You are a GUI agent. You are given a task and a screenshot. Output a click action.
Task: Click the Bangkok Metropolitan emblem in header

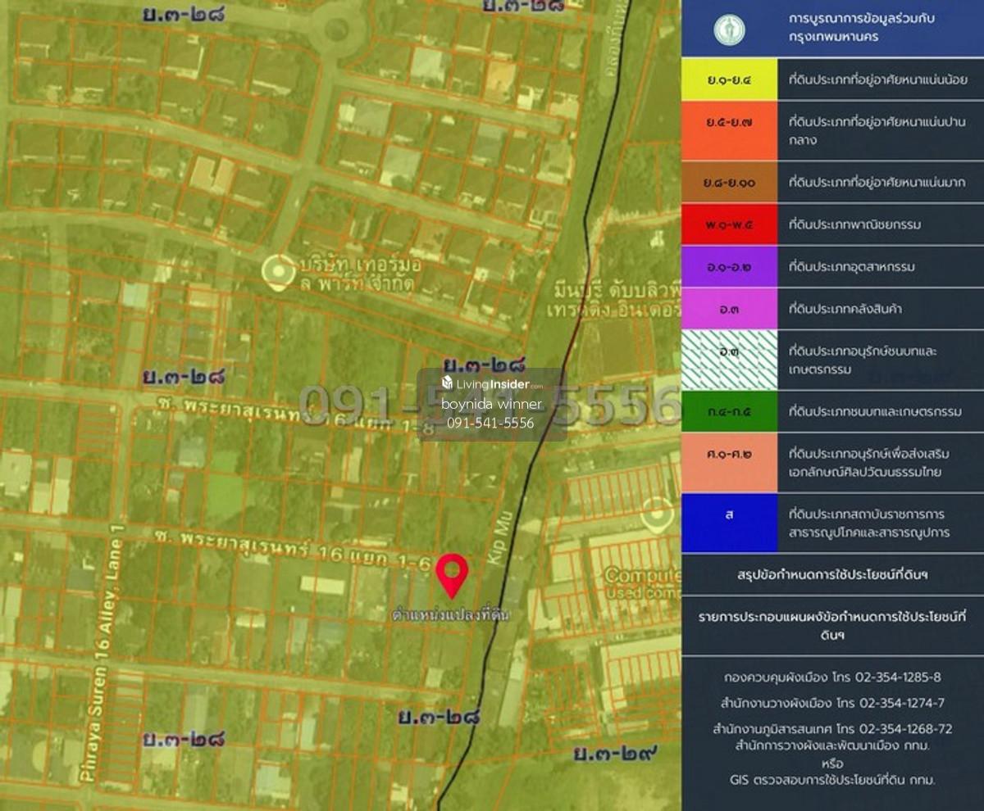click(729, 30)
